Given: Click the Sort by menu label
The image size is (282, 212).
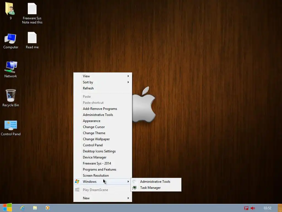Looking at the screenshot, I should click(88, 82).
